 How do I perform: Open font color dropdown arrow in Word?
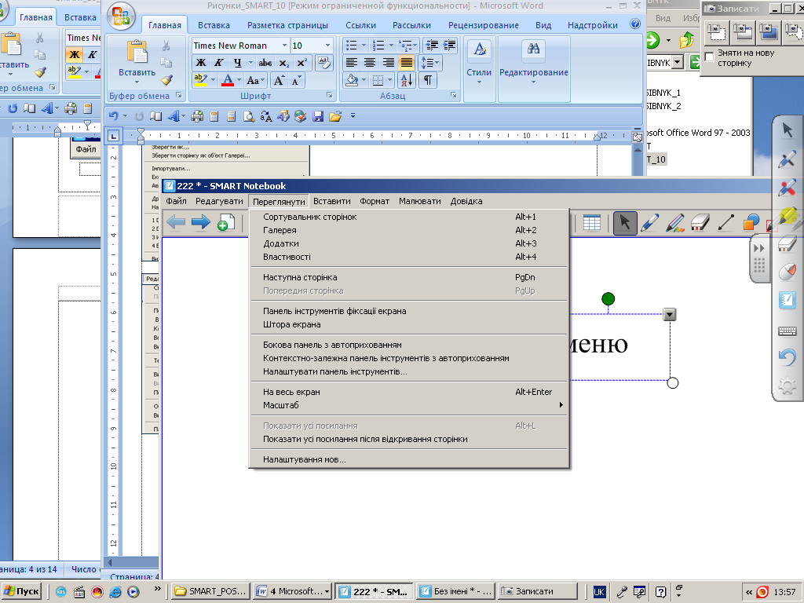click(240, 80)
